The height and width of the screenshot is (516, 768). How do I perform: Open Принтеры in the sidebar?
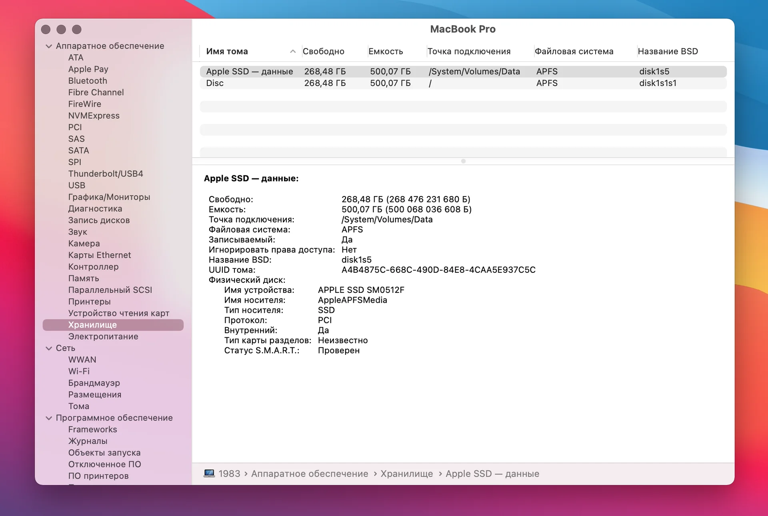click(89, 301)
